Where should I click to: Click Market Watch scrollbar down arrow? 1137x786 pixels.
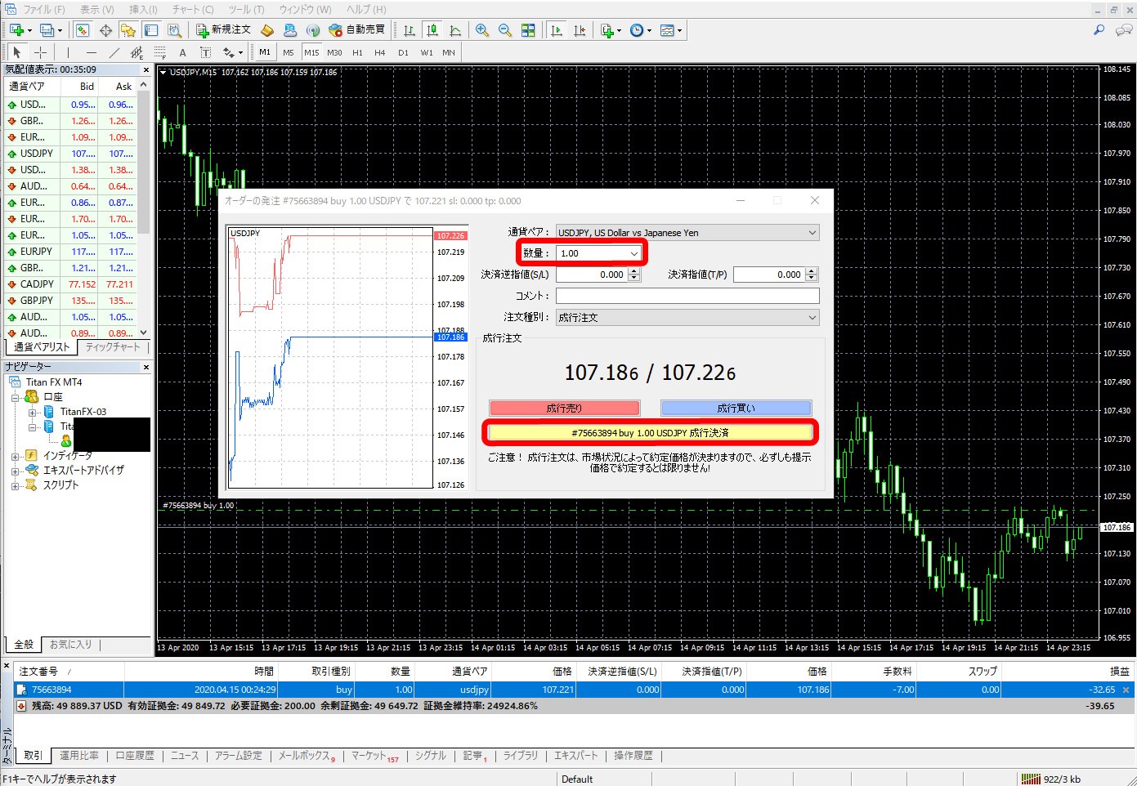pyautogui.click(x=144, y=333)
